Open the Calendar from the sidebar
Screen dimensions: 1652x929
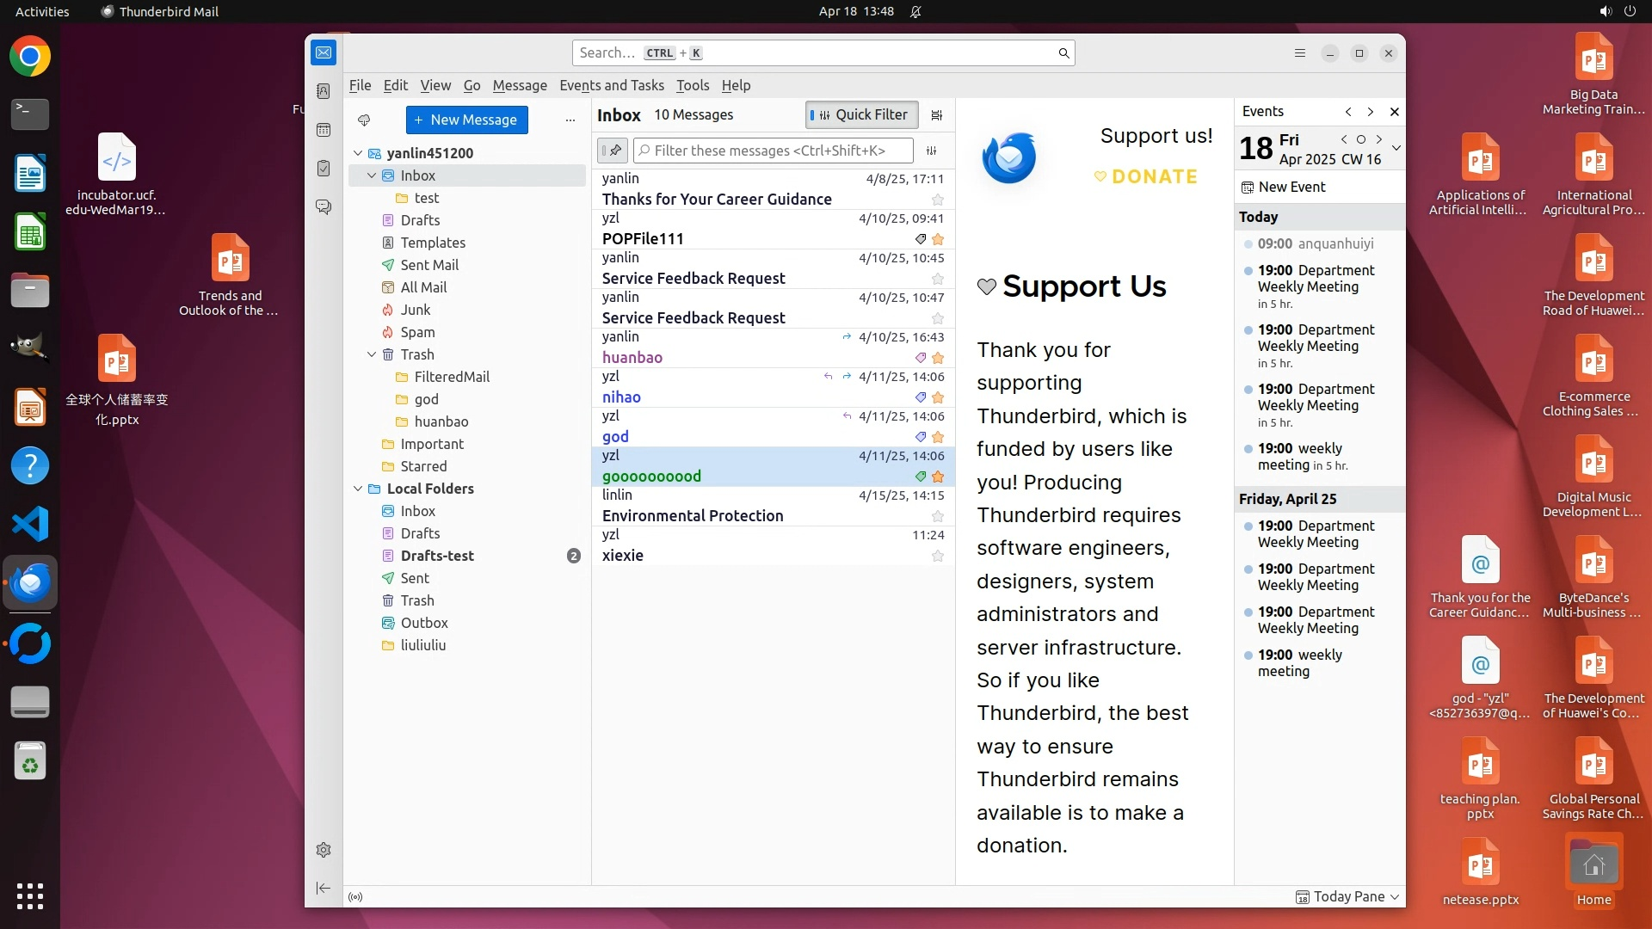coord(324,130)
